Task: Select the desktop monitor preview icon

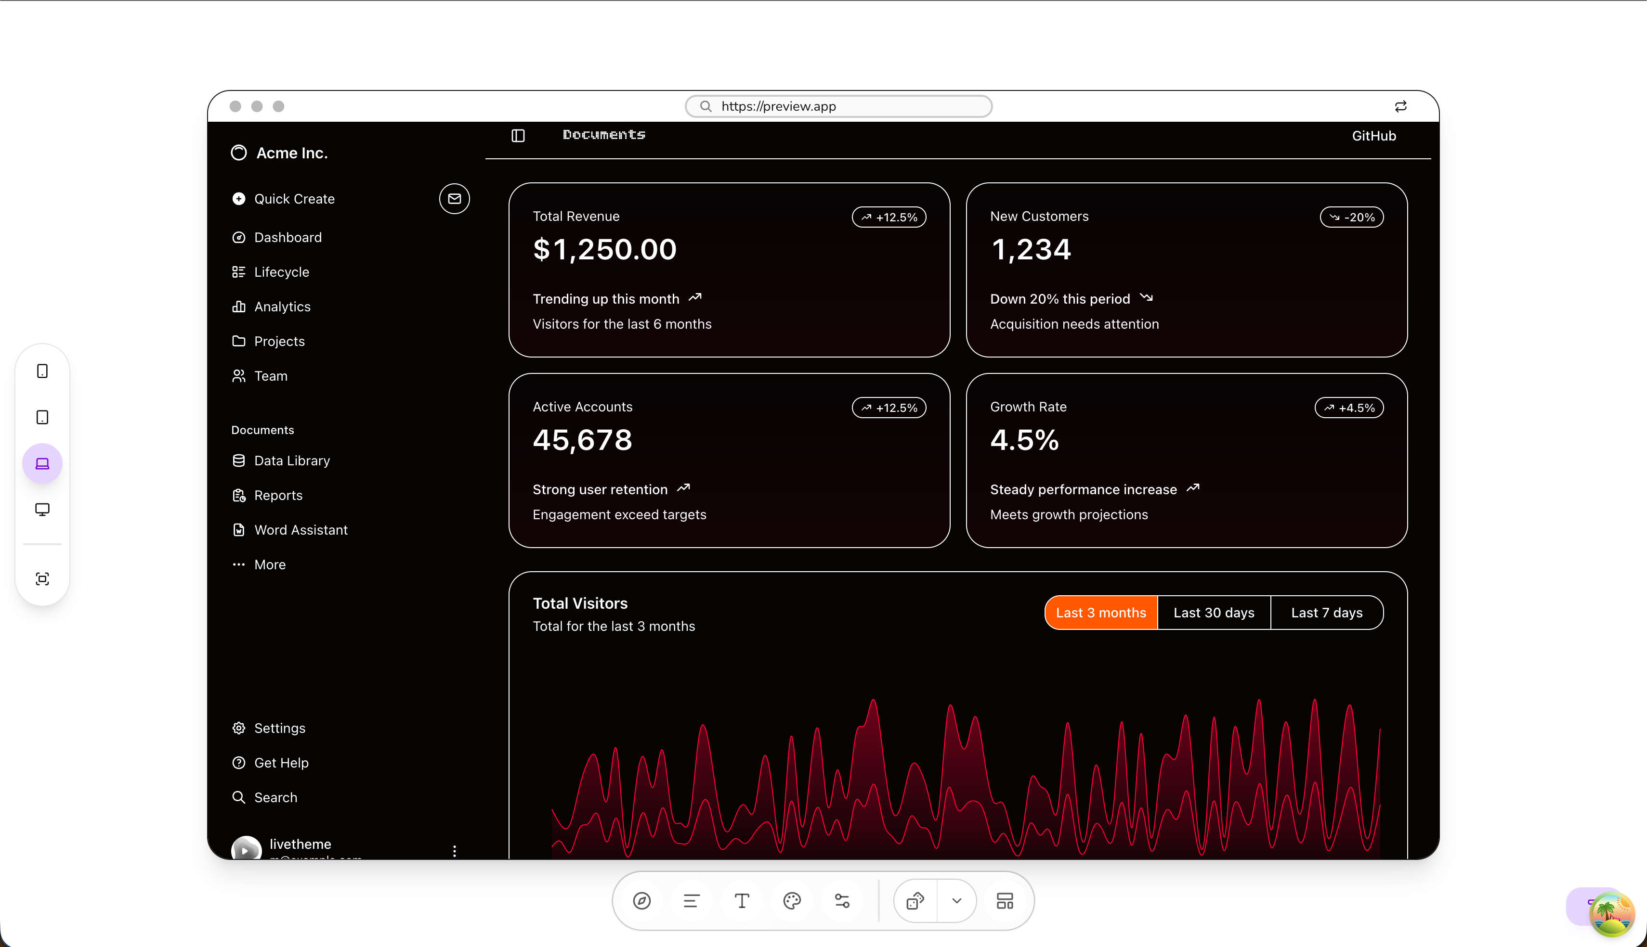Action: 42,509
